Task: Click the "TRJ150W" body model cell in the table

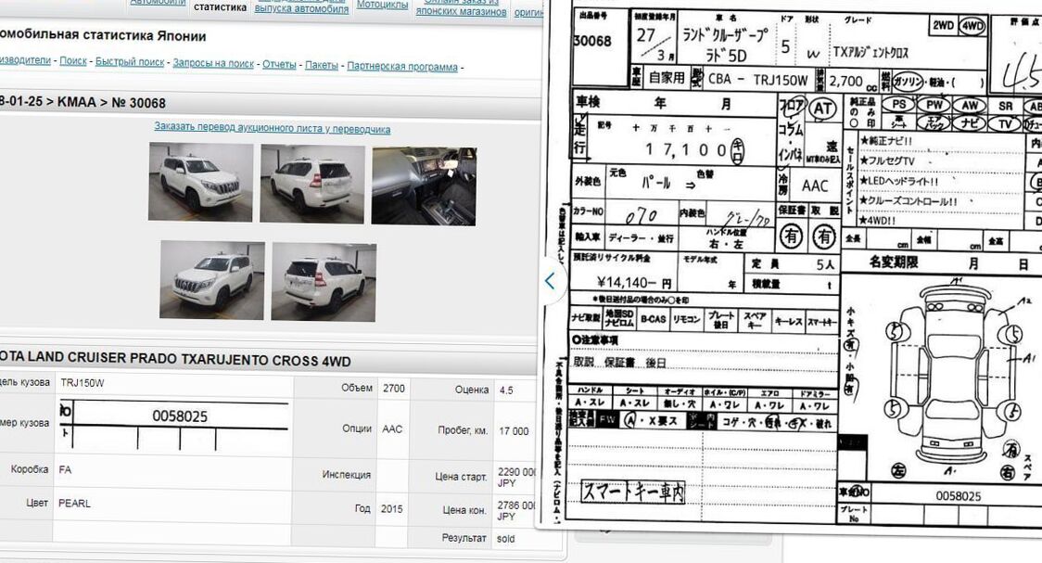Action: (x=83, y=383)
